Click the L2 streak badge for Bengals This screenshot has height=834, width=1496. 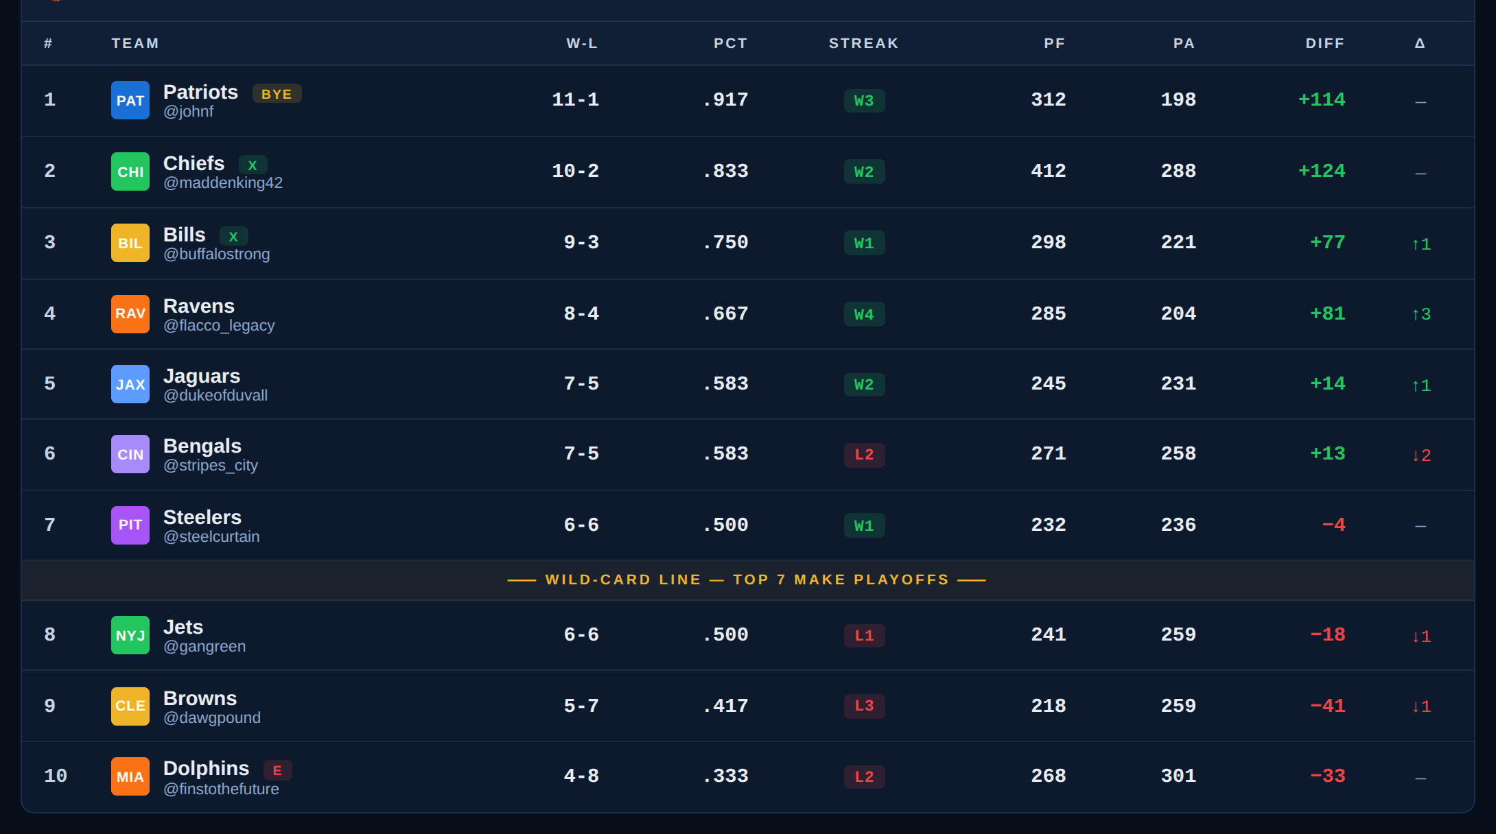tap(864, 455)
